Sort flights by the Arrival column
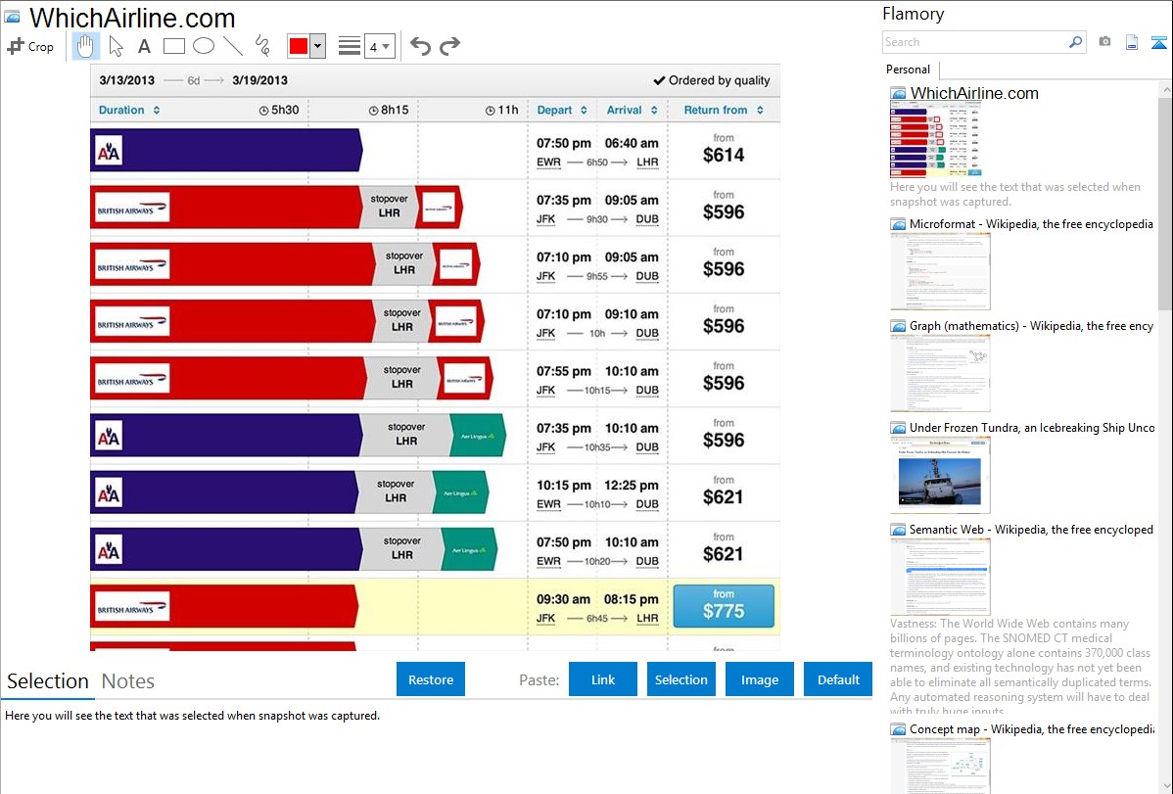This screenshot has width=1173, height=794. pyautogui.click(x=633, y=110)
